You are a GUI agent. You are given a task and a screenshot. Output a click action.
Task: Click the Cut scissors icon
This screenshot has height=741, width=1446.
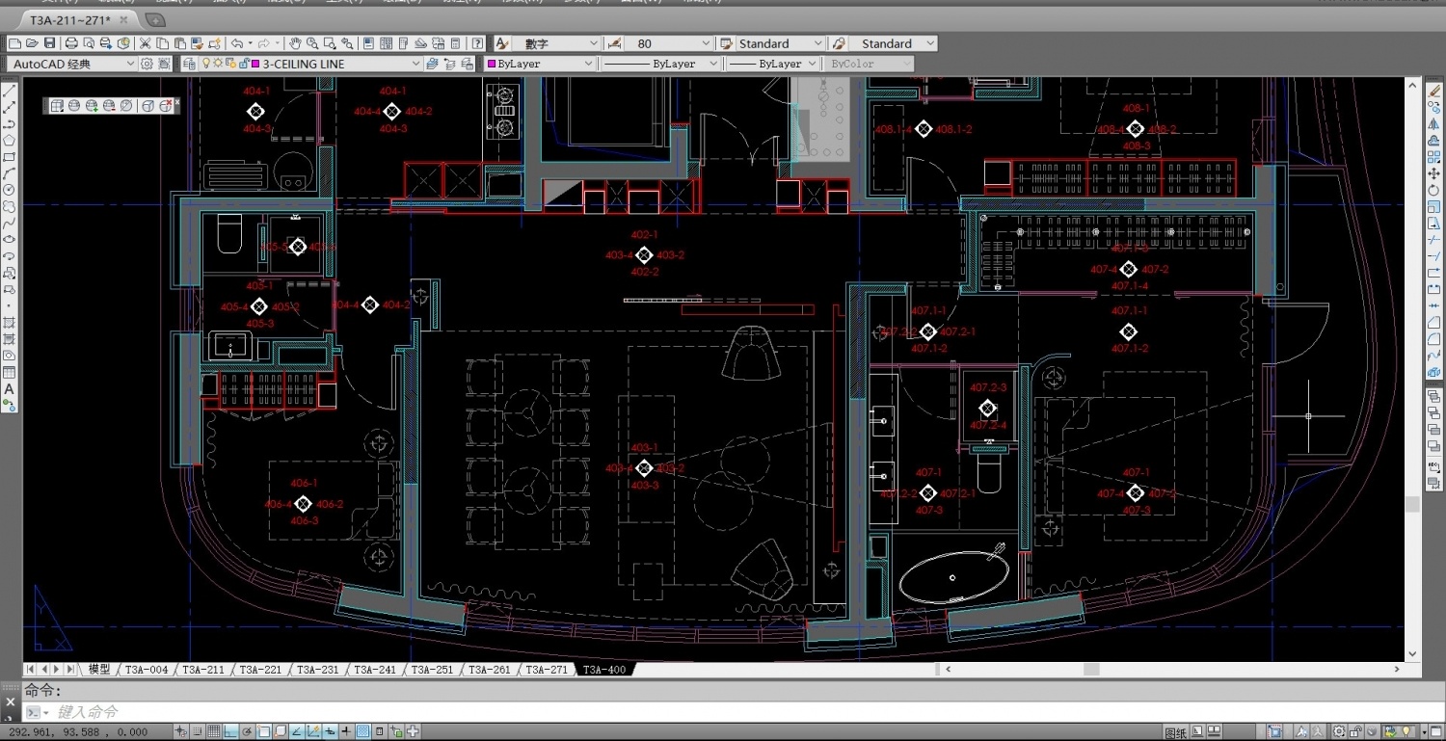145,43
